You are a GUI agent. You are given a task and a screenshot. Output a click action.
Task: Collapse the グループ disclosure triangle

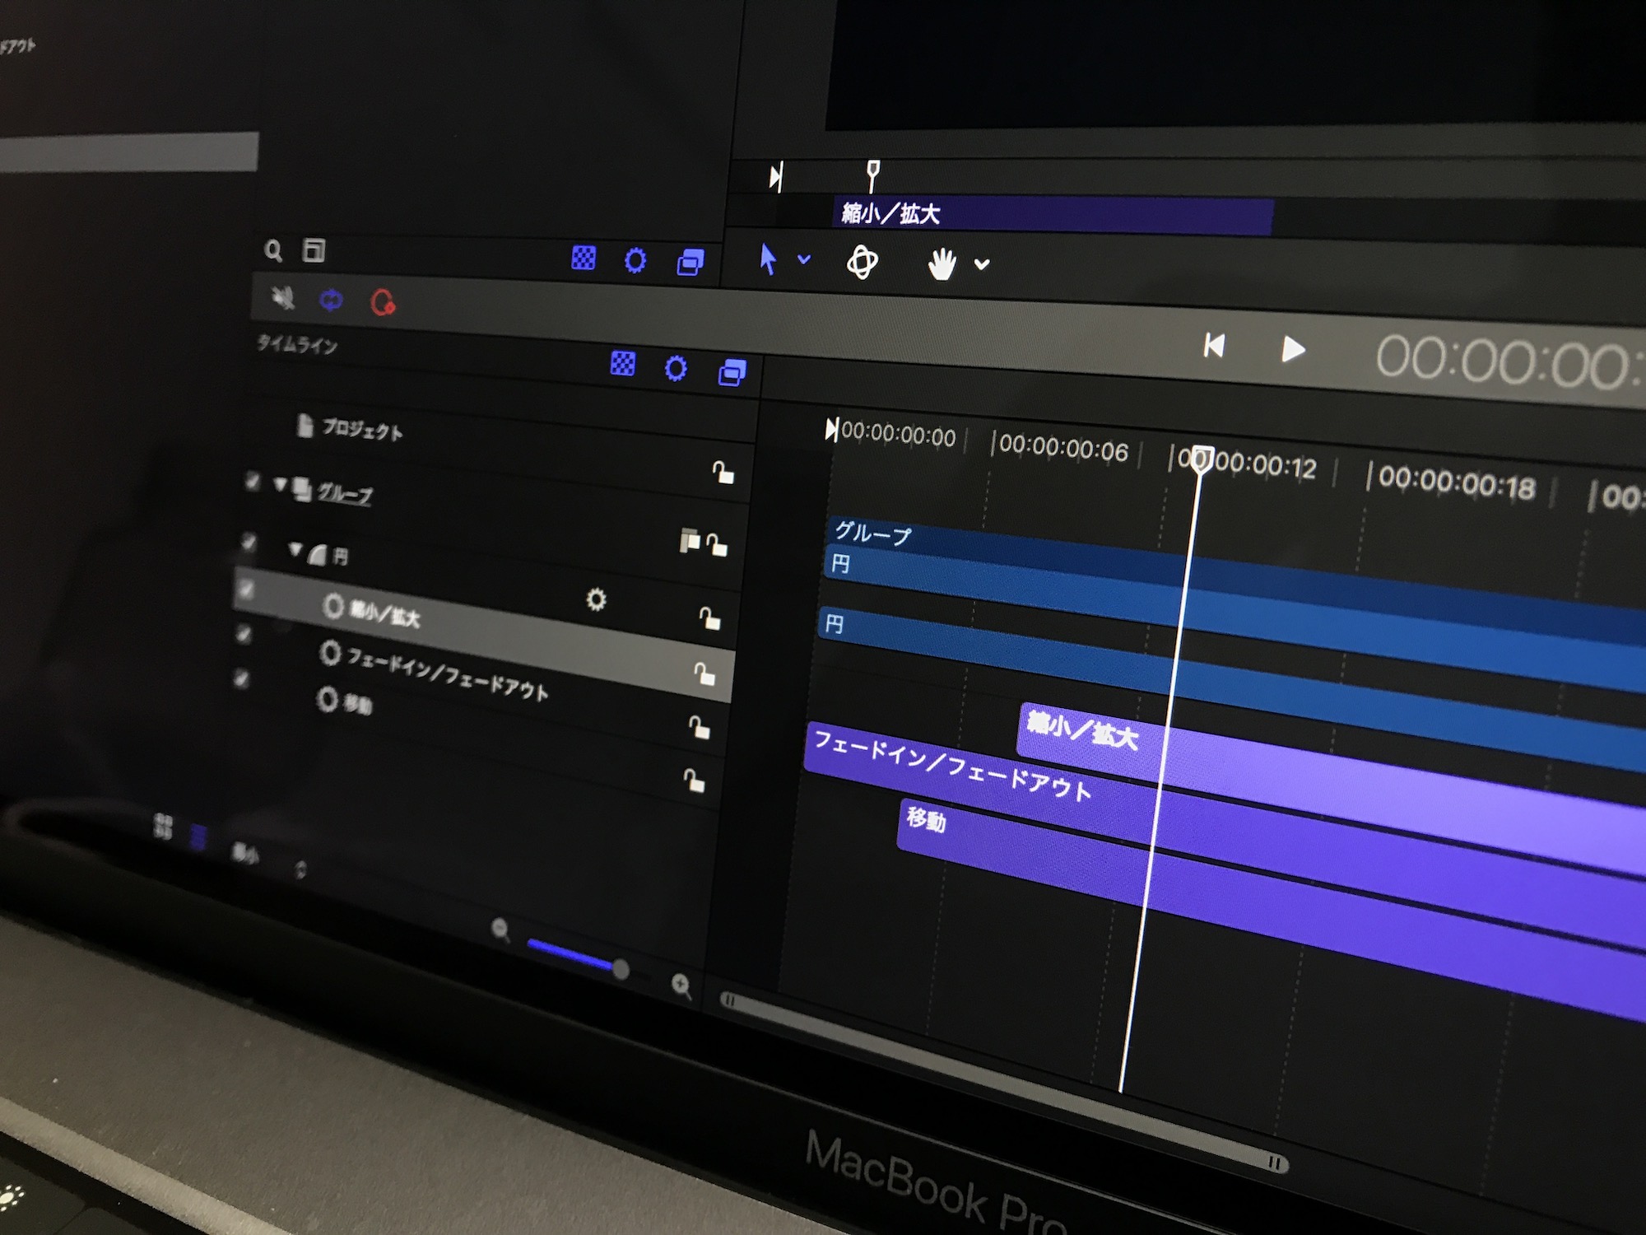click(281, 484)
